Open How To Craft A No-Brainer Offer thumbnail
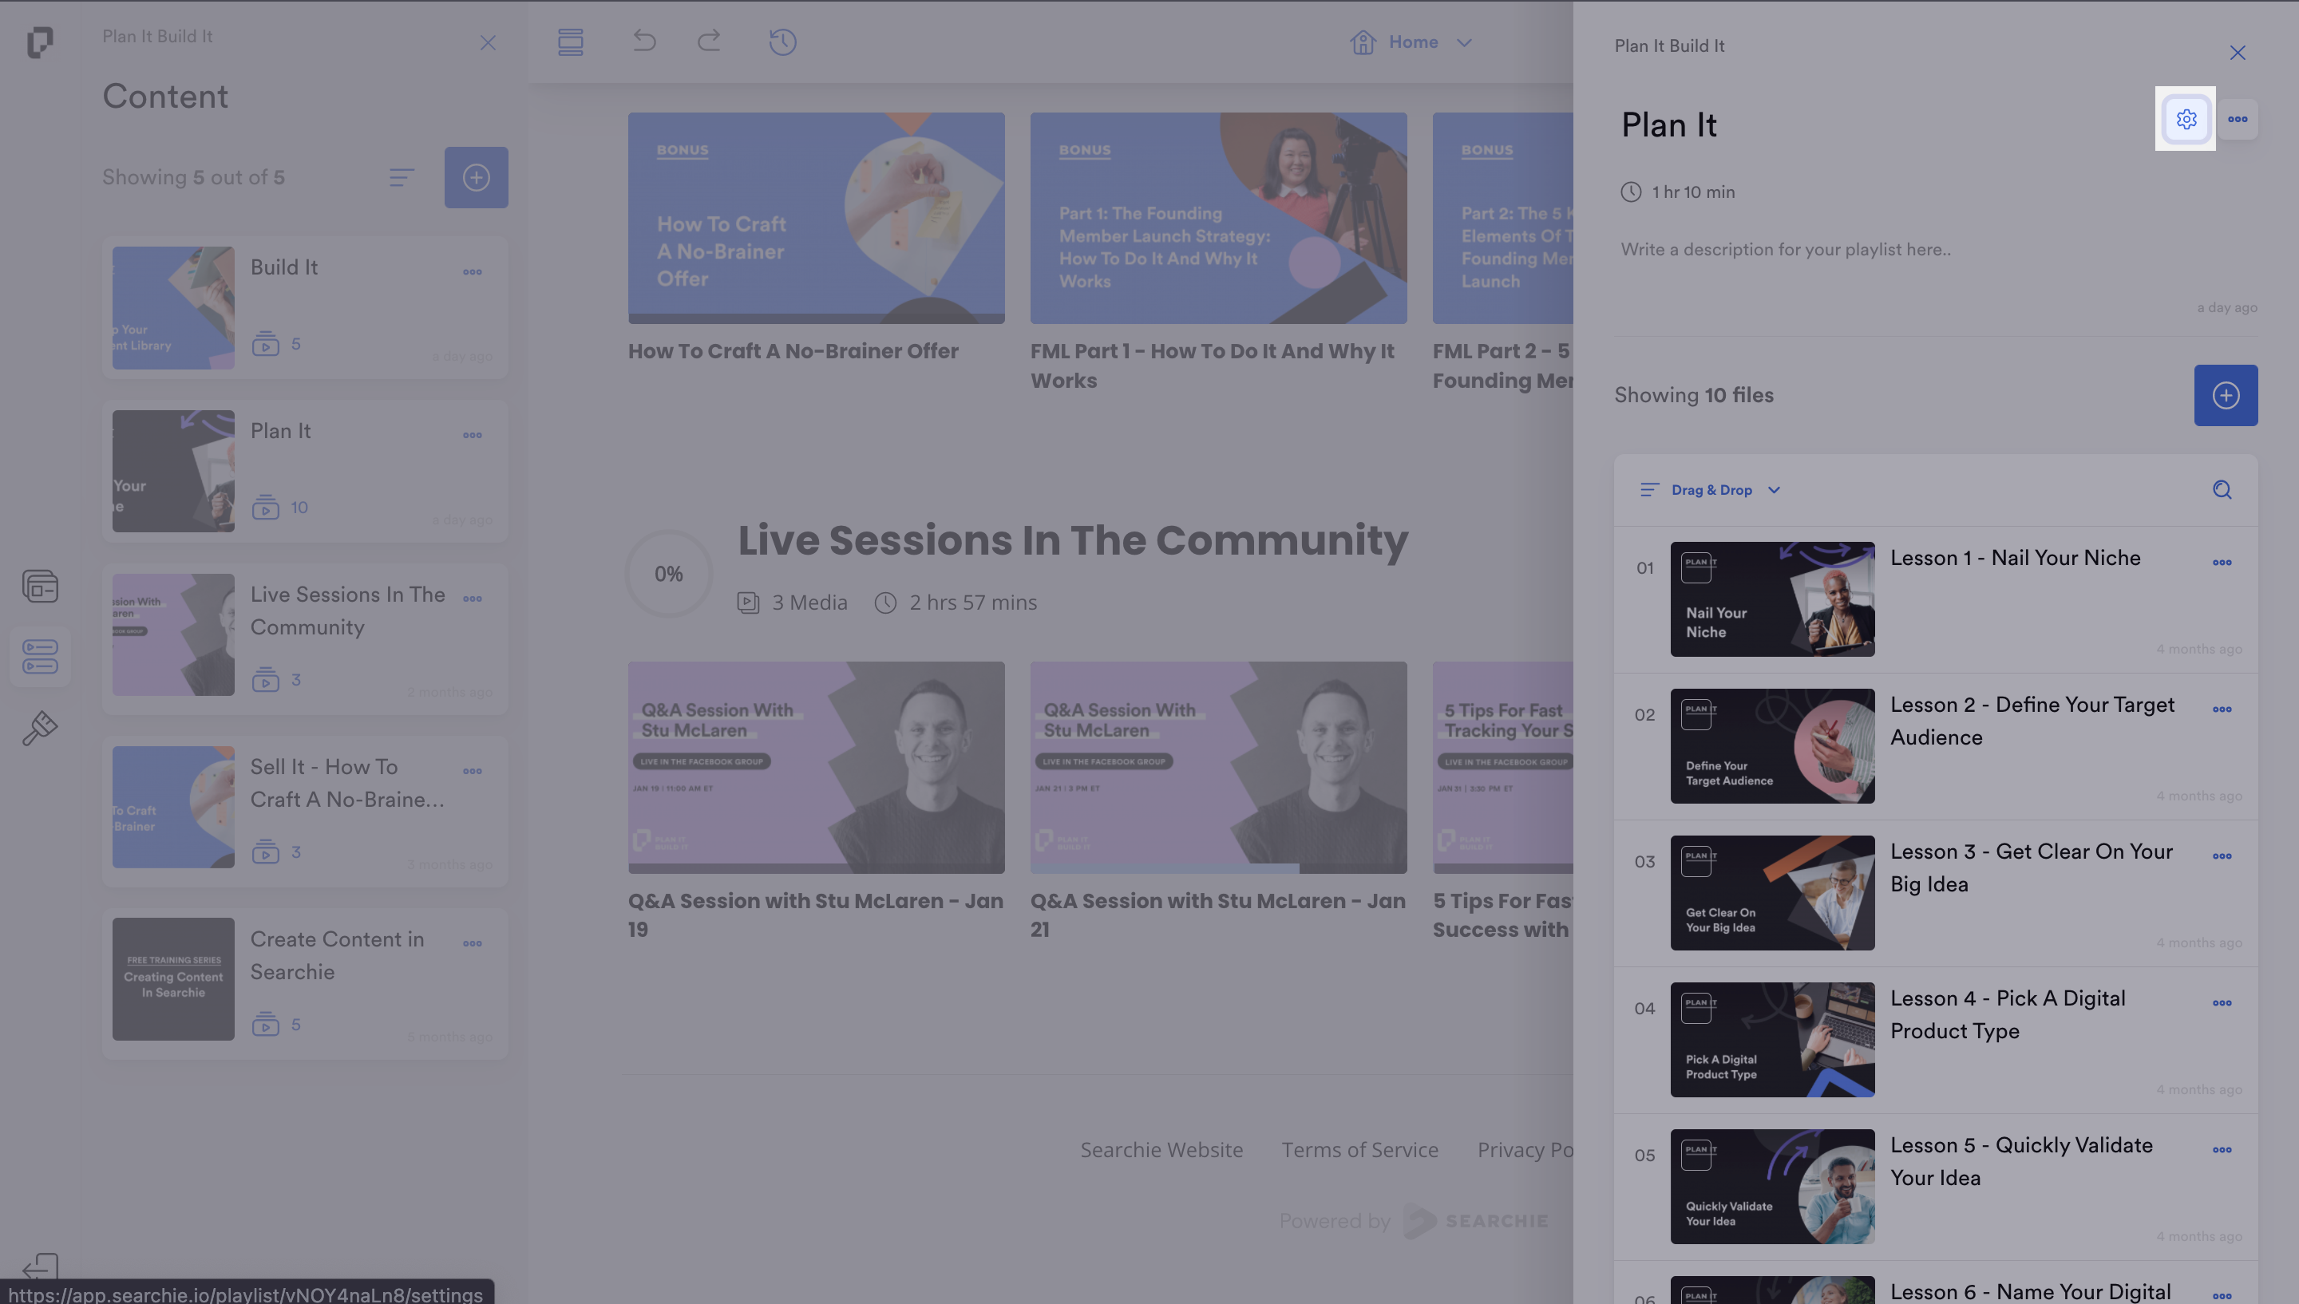This screenshot has height=1304, width=2299. [x=816, y=218]
